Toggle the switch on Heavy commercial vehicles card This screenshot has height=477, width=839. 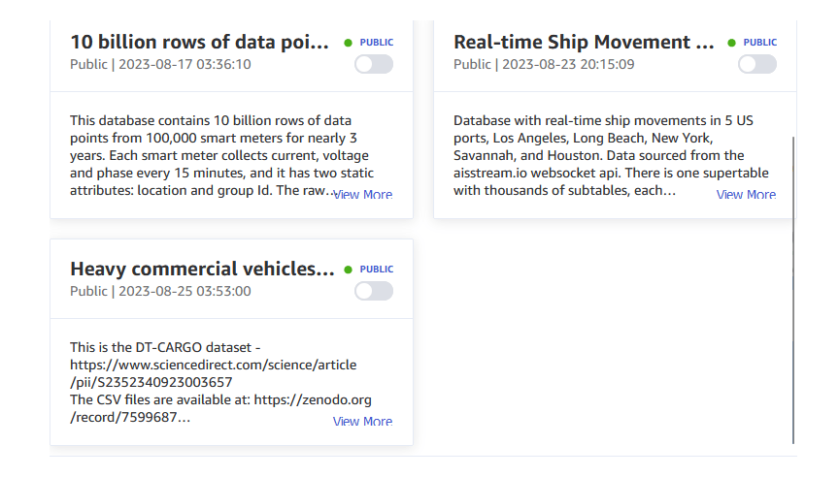coord(374,291)
